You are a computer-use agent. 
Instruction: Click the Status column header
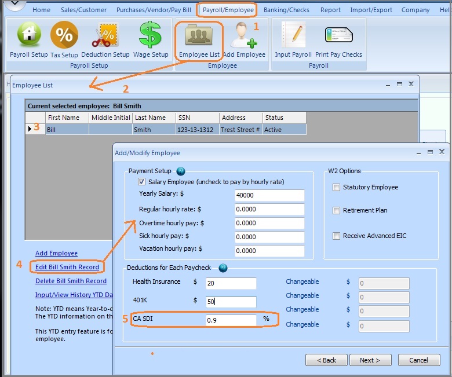pos(284,118)
